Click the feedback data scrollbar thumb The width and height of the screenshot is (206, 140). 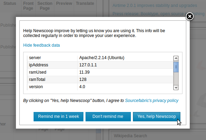tap(176, 67)
